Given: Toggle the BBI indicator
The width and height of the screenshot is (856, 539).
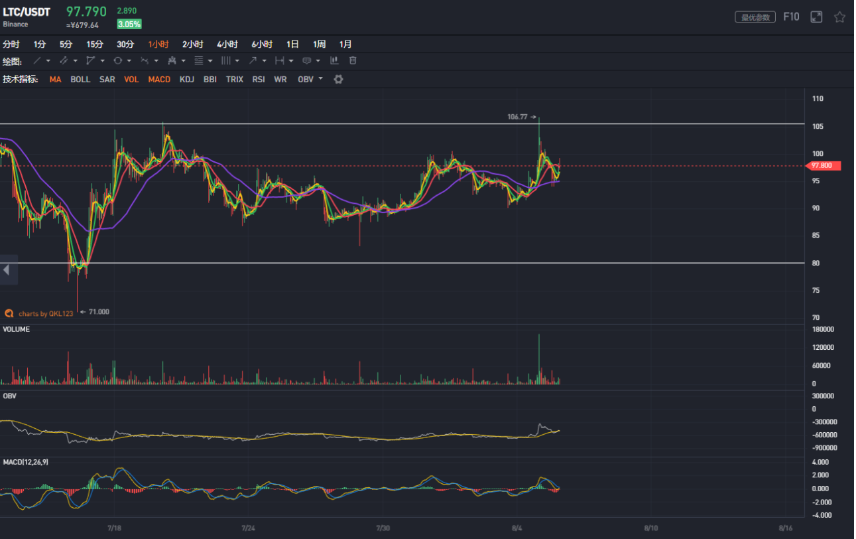Looking at the screenshot, I should coord(210,79).
